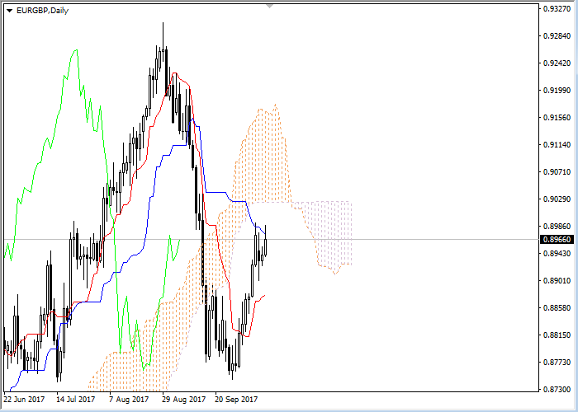The image size is (578, 412).
Task: Click the current price label 0.89660
Action: coord(557,240)
